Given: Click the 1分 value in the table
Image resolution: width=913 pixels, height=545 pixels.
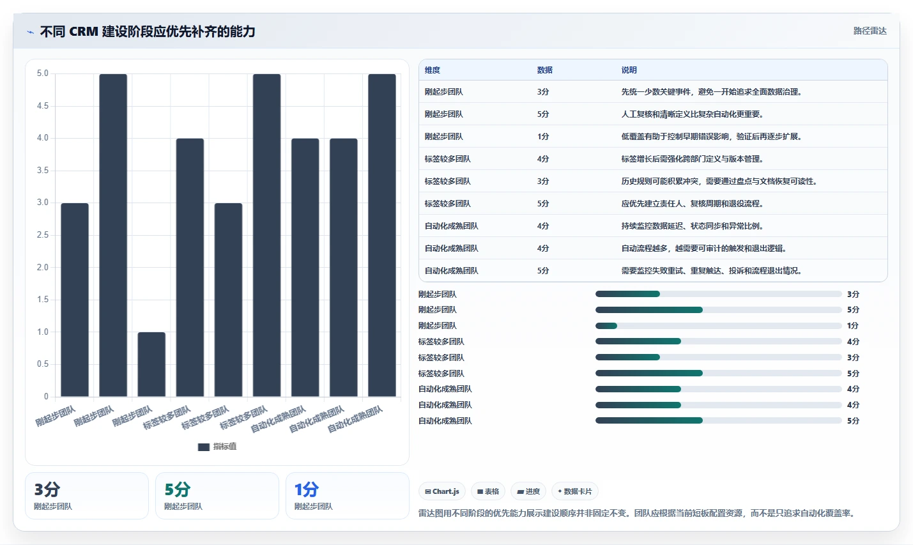Looking at the screenshot, I should 543,137.
